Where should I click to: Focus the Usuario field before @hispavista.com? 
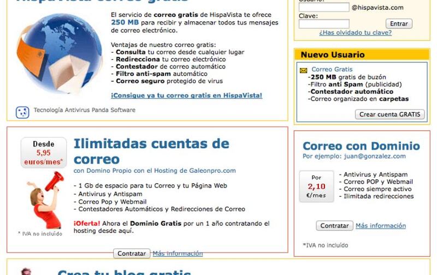[324, 7]
